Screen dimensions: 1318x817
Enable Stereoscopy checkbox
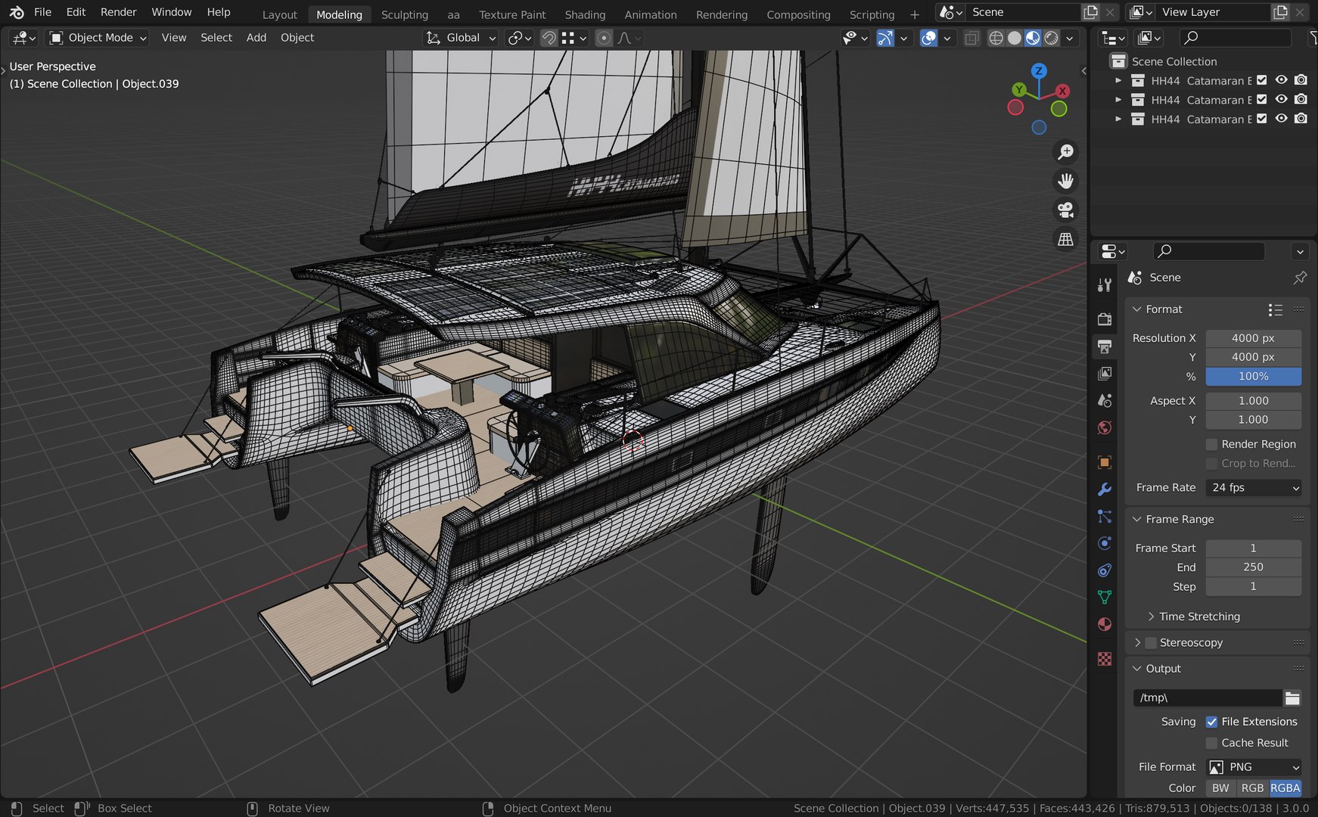[1151, 643]
